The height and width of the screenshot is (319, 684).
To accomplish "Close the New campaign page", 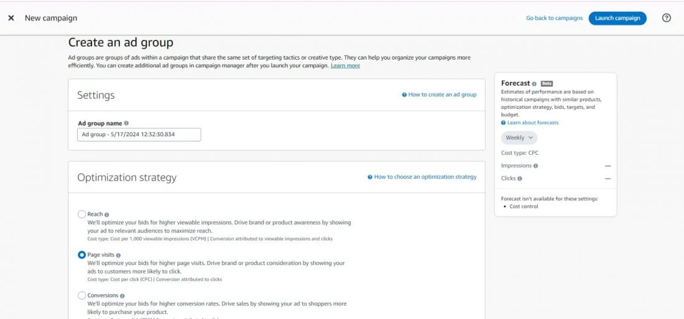I will tap(11, 18).
